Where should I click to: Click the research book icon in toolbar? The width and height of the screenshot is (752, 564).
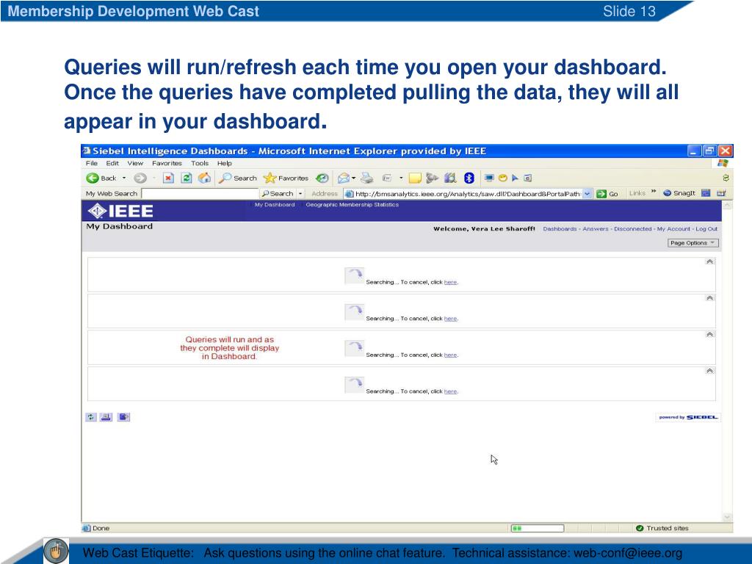pyautogui.click(x=450, y=178)
